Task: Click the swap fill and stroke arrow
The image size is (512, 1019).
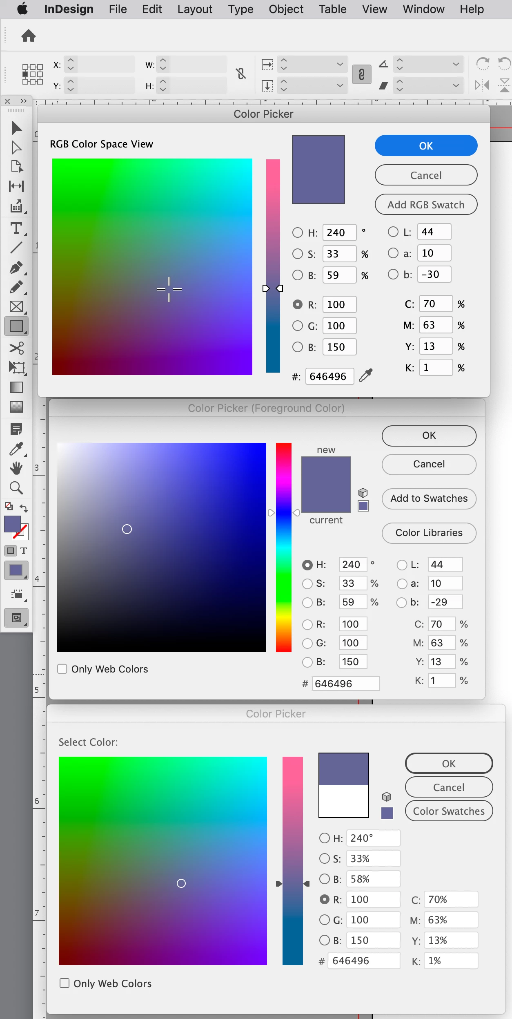Action: tap(24, 509)
